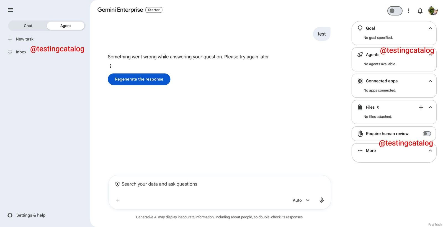Click Regenerate the response button

coord(139,79)
